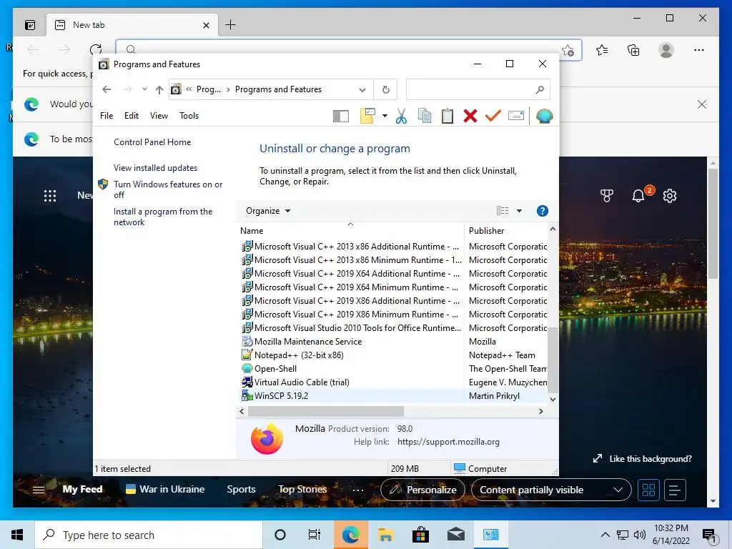Image resolution: width=732 pixels, height=549 pixels.
Task: Click the help question mark icon
Action: pos(542,211)
